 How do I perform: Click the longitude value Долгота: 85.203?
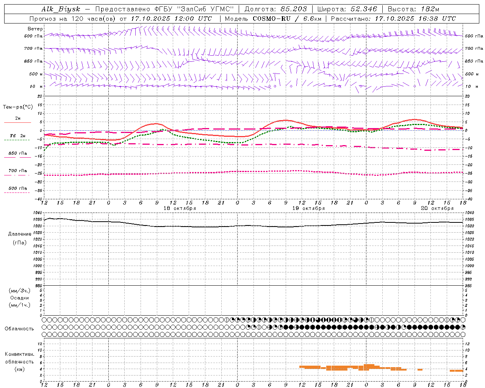275,9
